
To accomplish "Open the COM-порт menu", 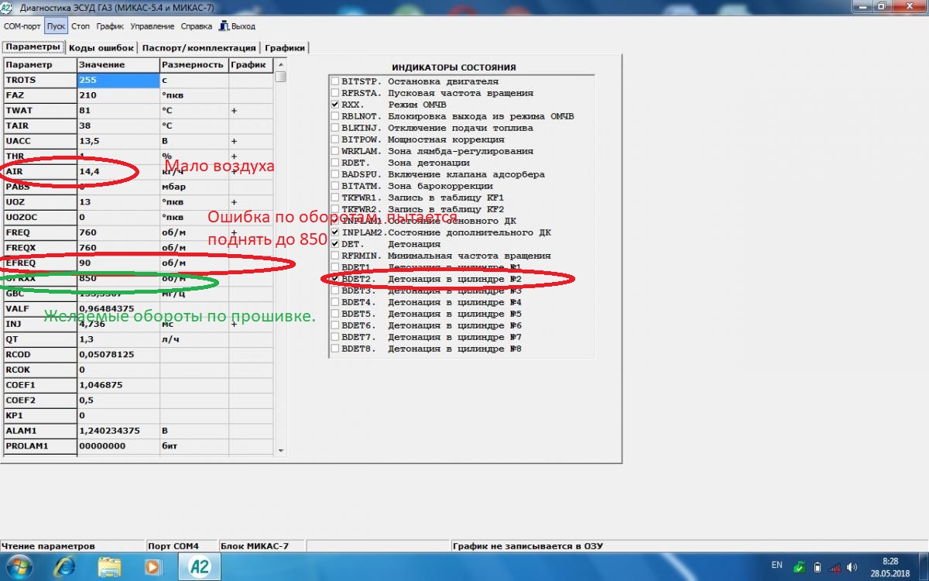I will (x=22, y=26).
